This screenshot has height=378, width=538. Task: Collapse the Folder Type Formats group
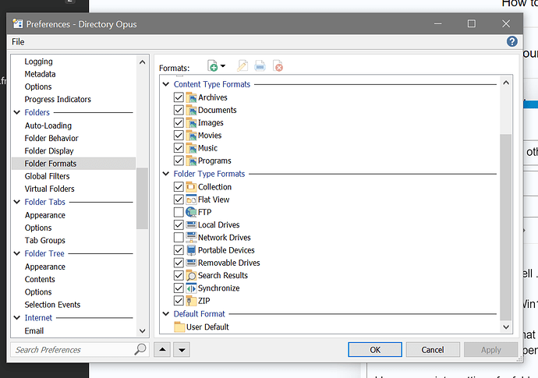[x=166, y=174]
